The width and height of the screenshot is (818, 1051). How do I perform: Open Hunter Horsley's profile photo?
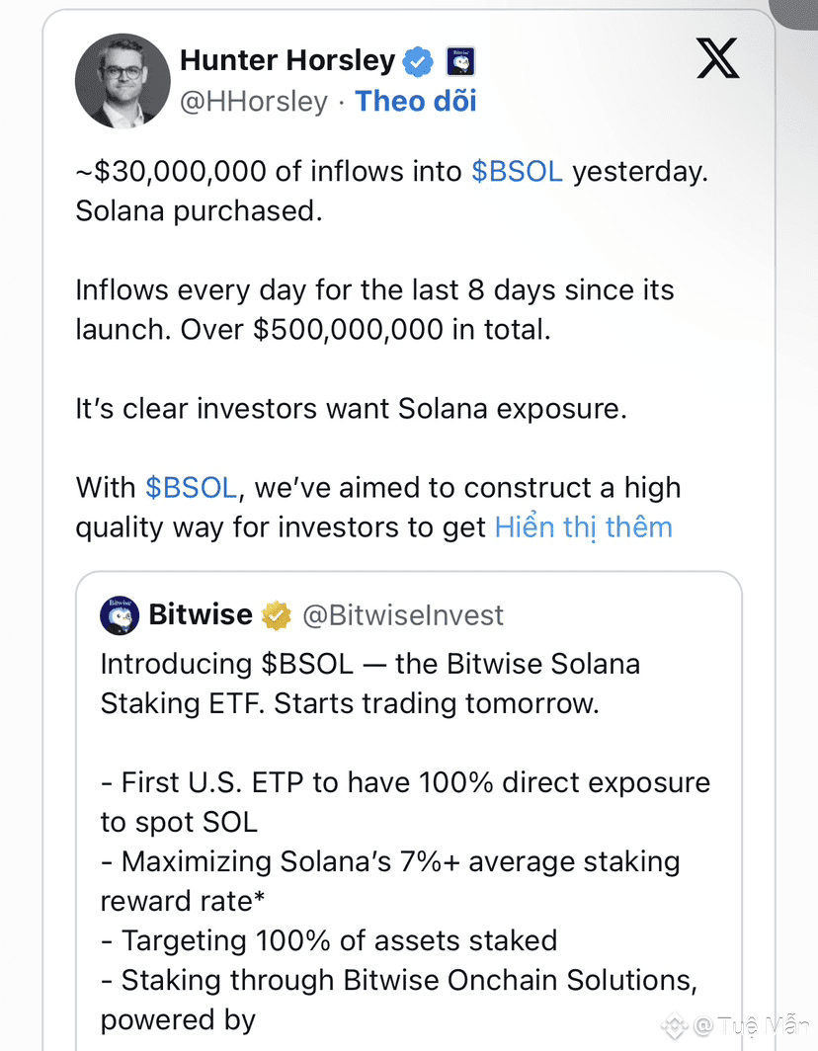[x=123, y=81]
